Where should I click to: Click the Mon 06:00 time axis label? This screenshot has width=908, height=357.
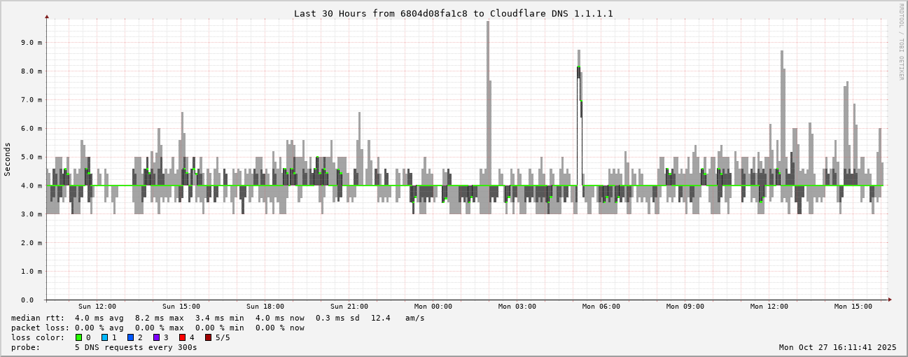(601, 307)
